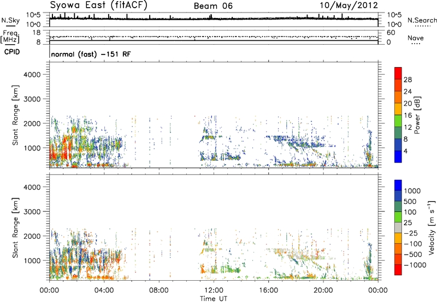The height and width of the screenshot is (302, 437).
Task: Click the 'Nave' legend label
Action: pos(416,38)
